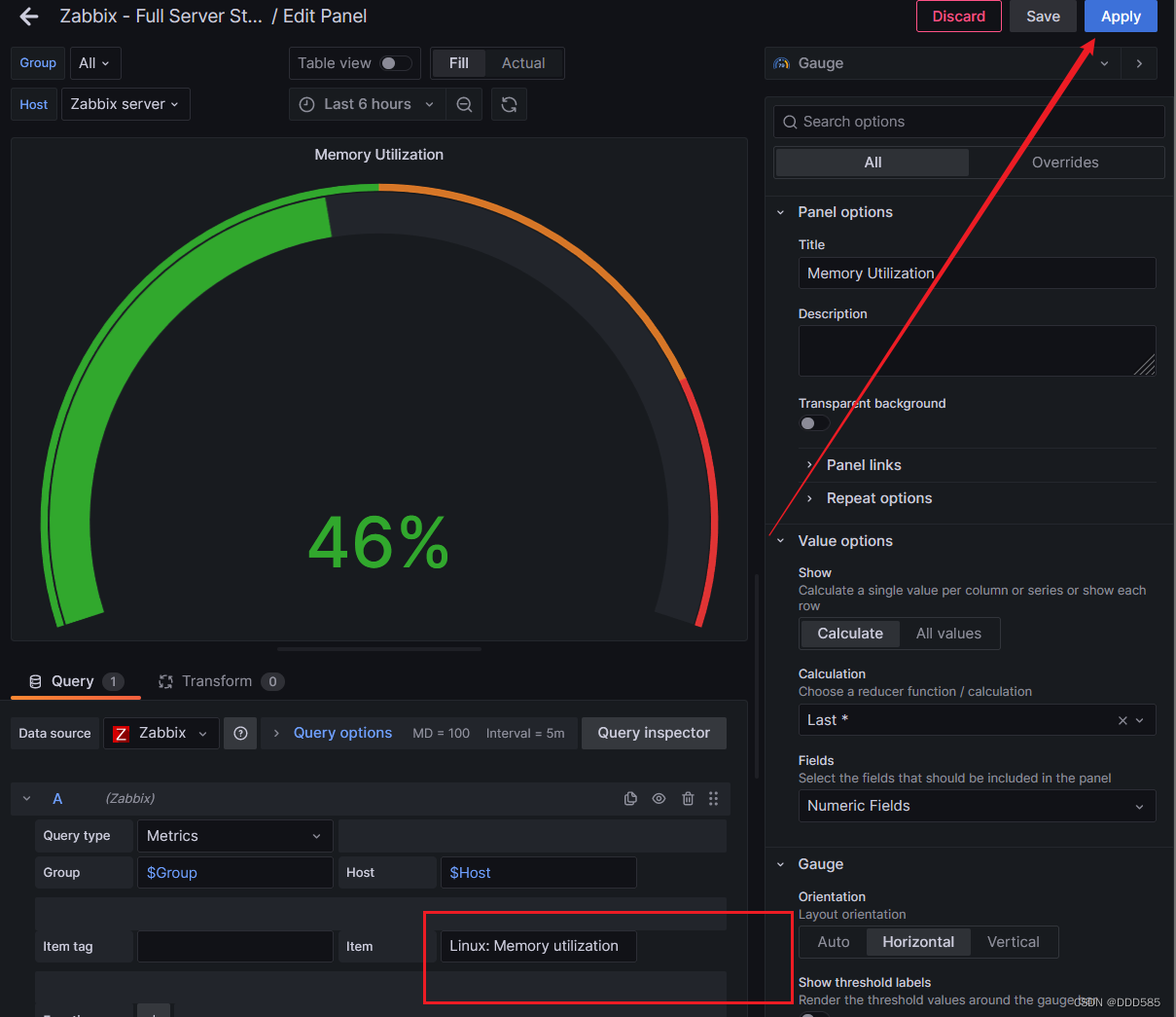Choose Auto gauge orientation

(834, 942)
